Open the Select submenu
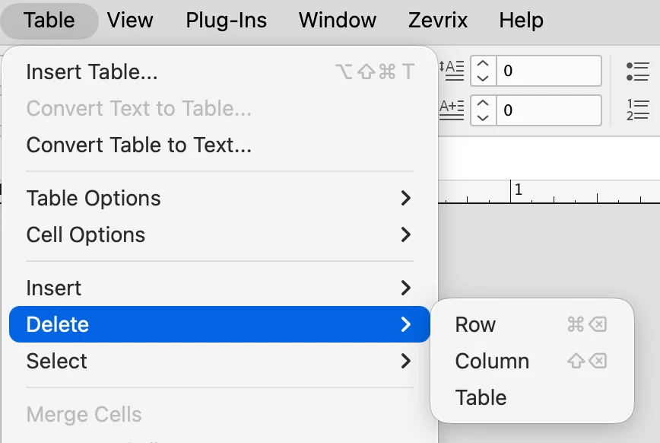Screen dimensions: 660x443 tap(219, 361)
